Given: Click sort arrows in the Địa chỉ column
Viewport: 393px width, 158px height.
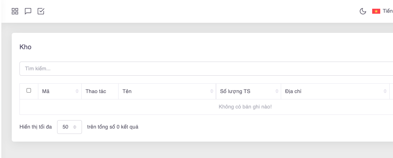Looking at the screenshot, I should coord(385,91).
